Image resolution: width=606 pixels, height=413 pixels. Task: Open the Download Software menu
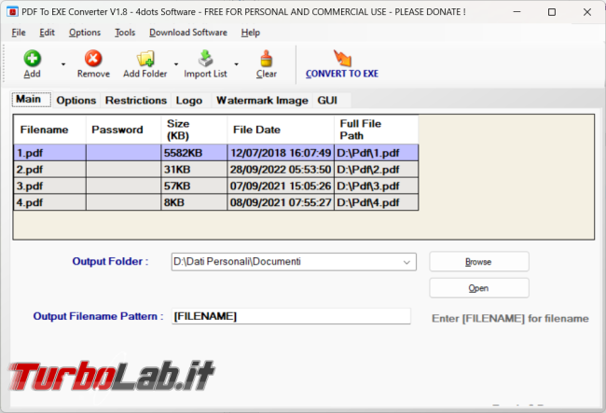click(188, 33)
